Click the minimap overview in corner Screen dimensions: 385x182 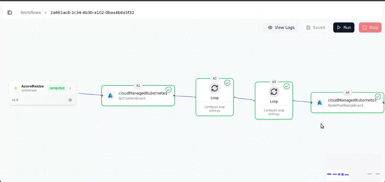tap(353, 167)
